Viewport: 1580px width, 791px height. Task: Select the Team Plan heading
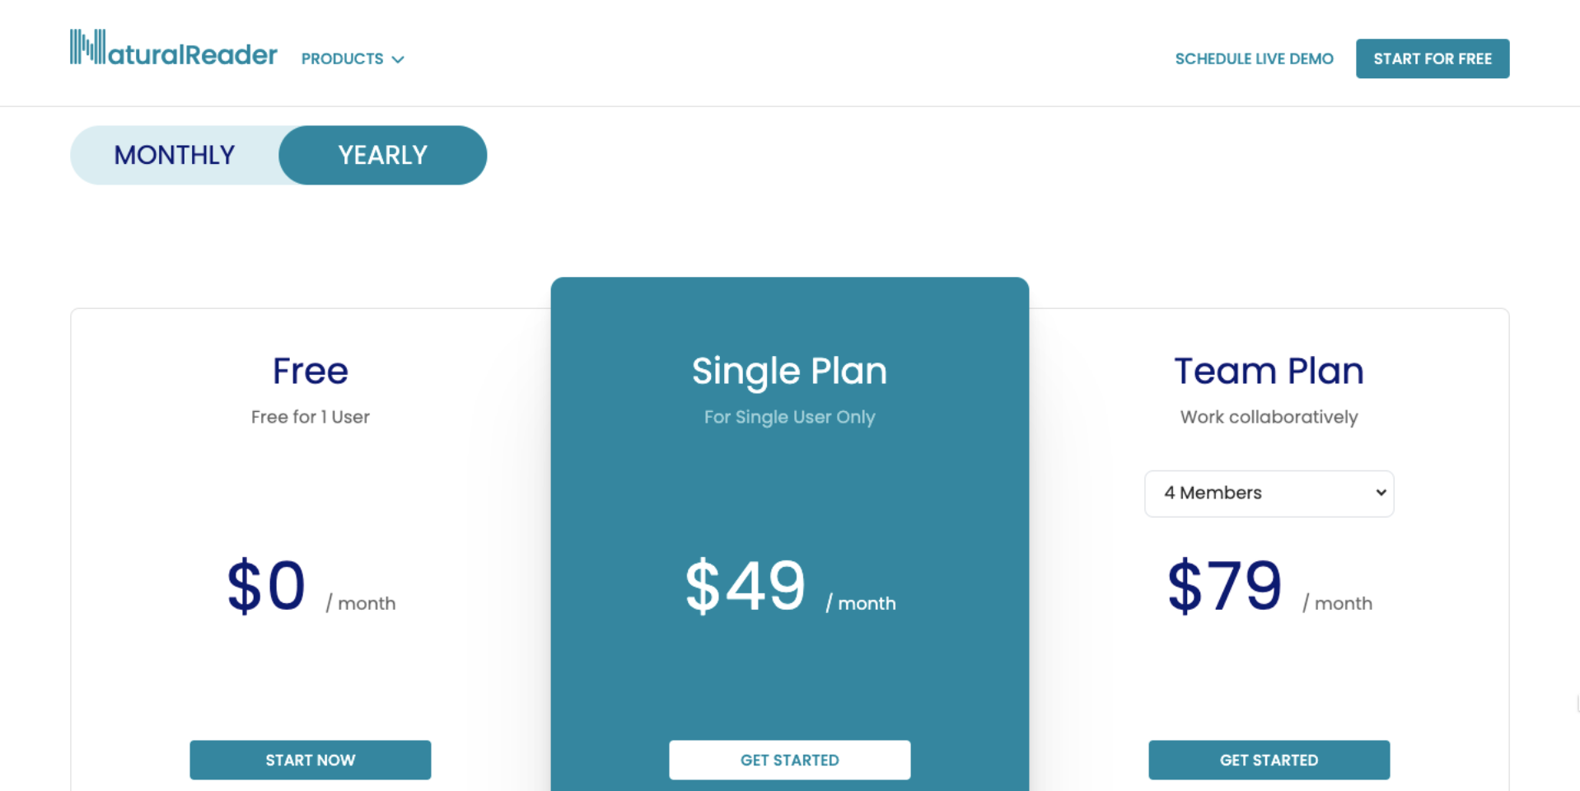click(1269, 372)
